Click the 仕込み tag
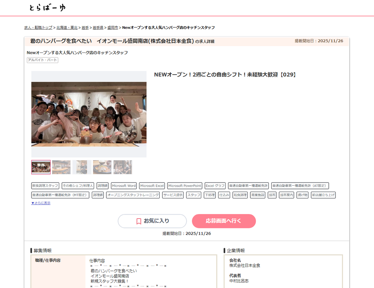The image size is (374, 288). [224, 195]
